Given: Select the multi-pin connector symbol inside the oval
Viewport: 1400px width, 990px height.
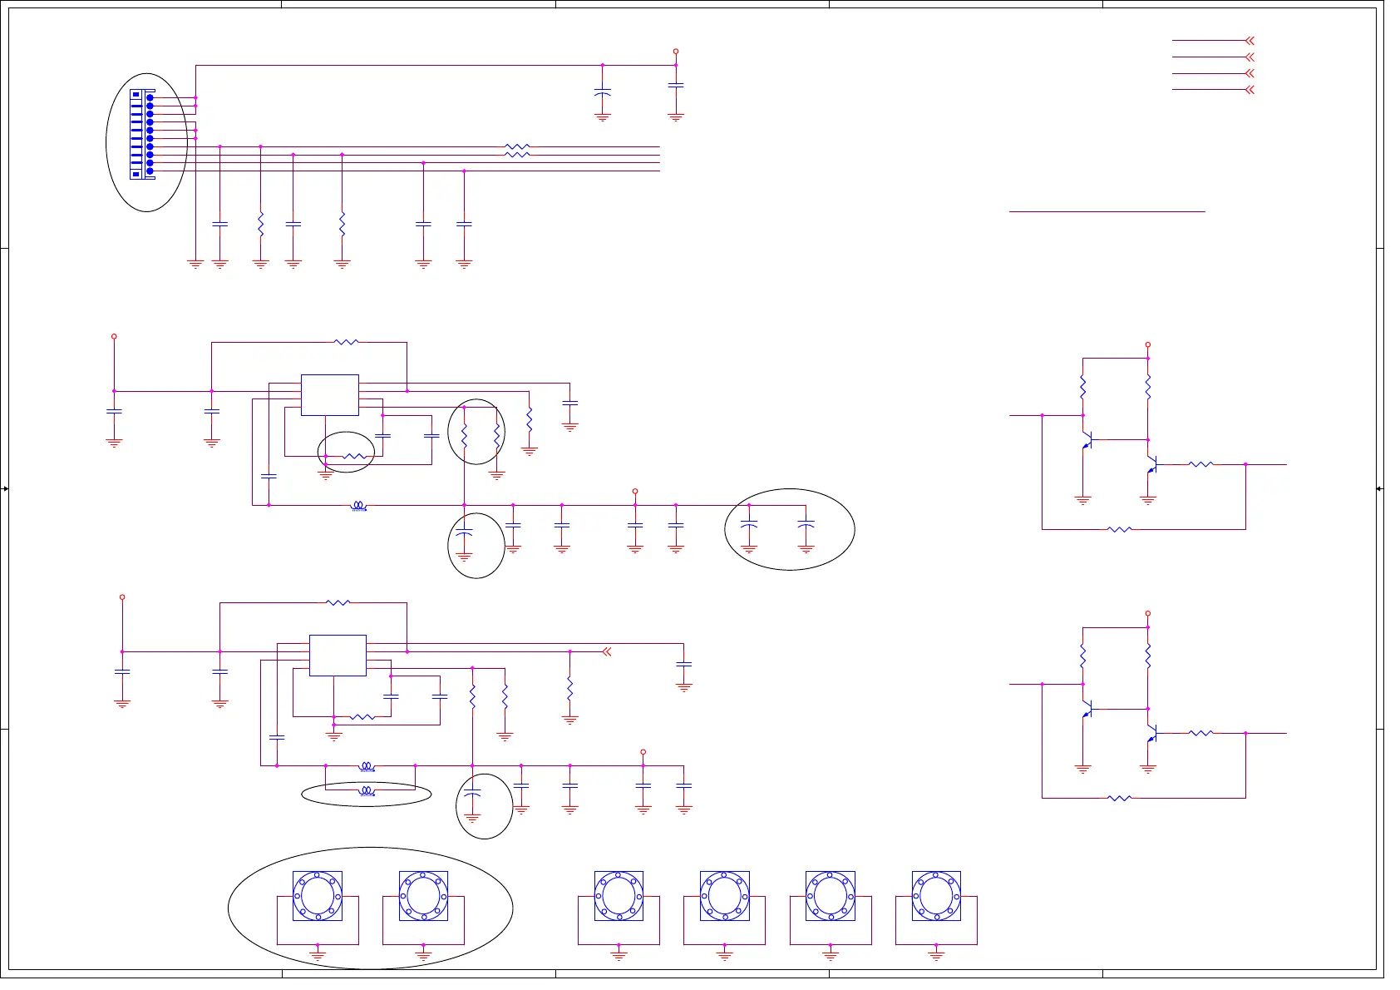Looking at the screenshot, I should point(142,134).
